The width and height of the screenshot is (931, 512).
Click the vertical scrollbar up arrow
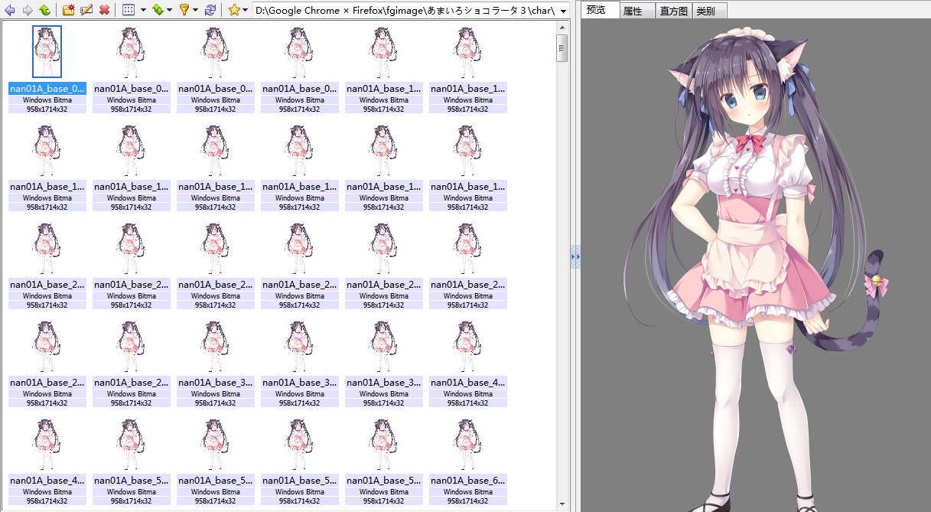pos(562,28)
